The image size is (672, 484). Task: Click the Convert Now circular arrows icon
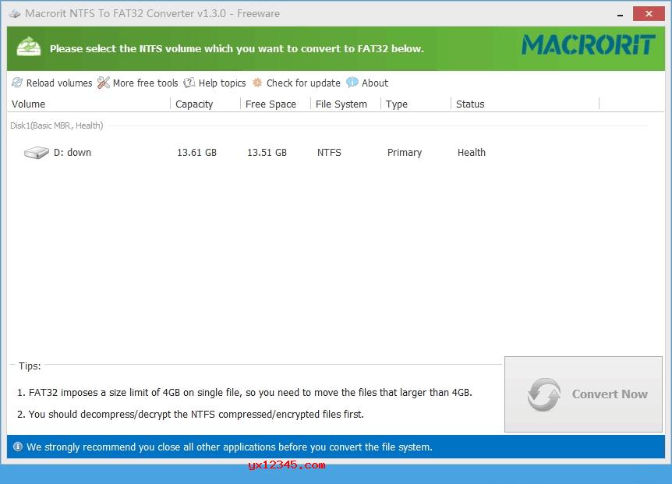point(544,394)
